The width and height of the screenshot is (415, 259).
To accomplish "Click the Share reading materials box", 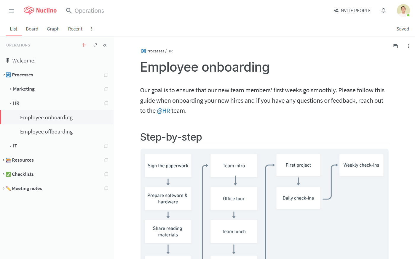I will click(168, 231).
